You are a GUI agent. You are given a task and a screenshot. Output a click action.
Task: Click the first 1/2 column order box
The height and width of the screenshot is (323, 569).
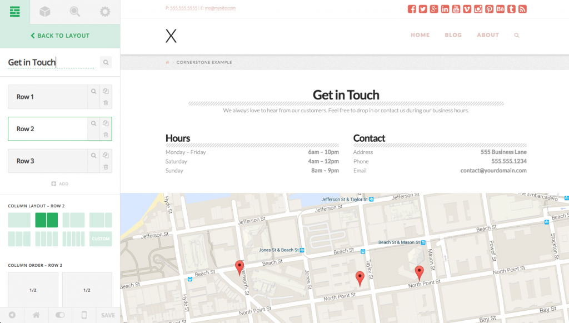pos(33,290)
